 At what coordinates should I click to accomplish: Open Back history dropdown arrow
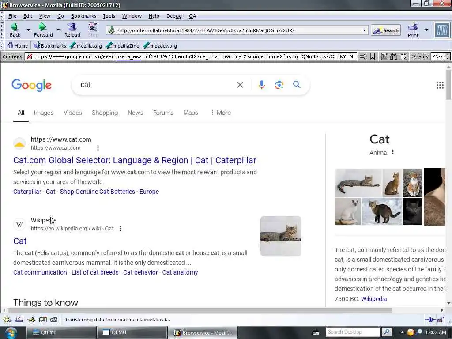click(x=28, y=30)
